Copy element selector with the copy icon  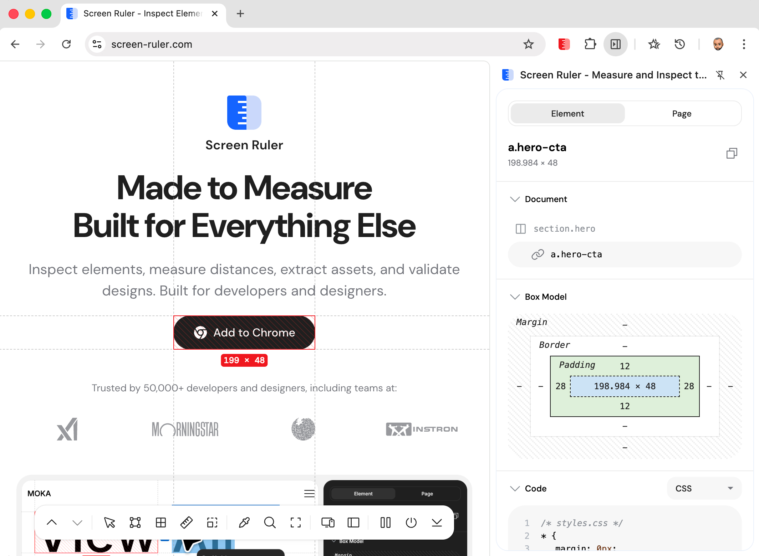pyautogui.click(x=732, y=153)
